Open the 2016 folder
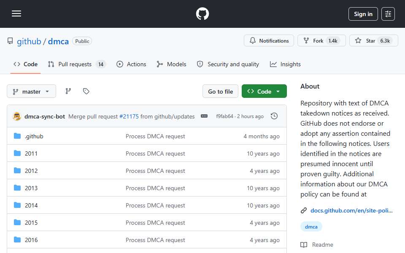This screenshot has width=405, height=253. (31, 240)
